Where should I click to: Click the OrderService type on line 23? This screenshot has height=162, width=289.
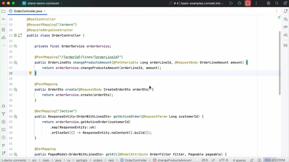tap(73, 46)
